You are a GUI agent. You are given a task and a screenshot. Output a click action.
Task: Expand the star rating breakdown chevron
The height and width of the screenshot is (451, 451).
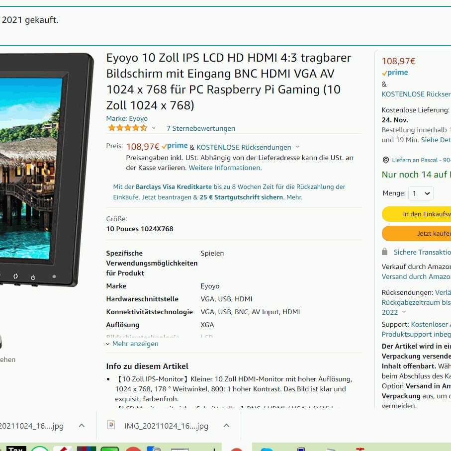pyautogui.click(x=154, y=128)
